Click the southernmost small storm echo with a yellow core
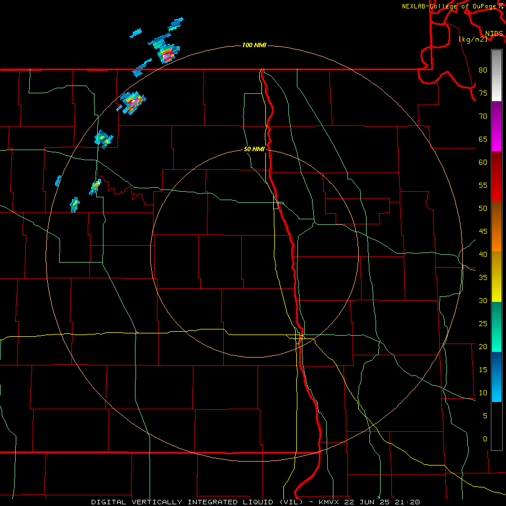Image resolution: width=506 pixels, height=506 pixels. (75, 204)
